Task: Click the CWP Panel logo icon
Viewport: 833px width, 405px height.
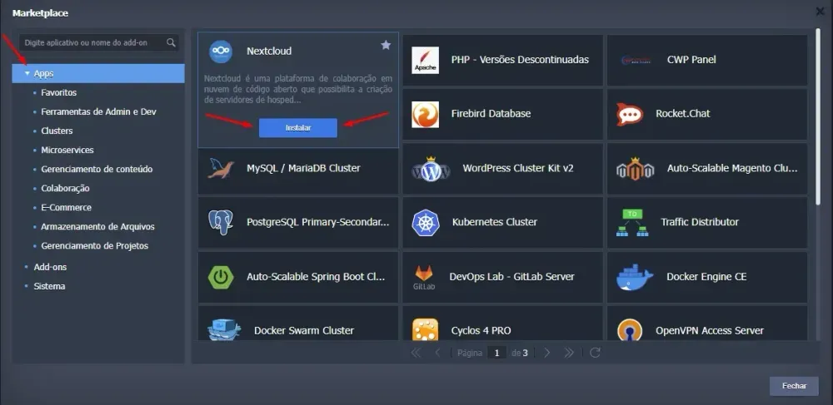Action: click(637, 60)
